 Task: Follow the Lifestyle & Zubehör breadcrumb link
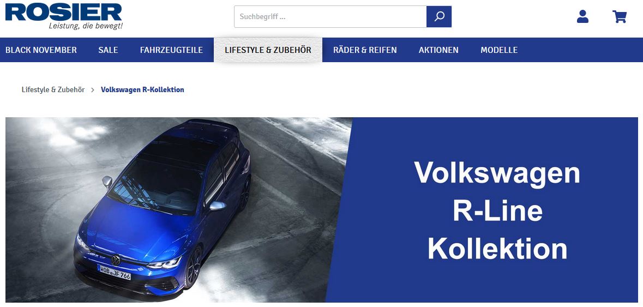[53, 90]
